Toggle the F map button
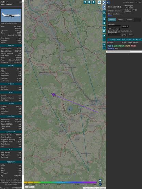The width and height of the screenshot is (142, 189). 104,48
